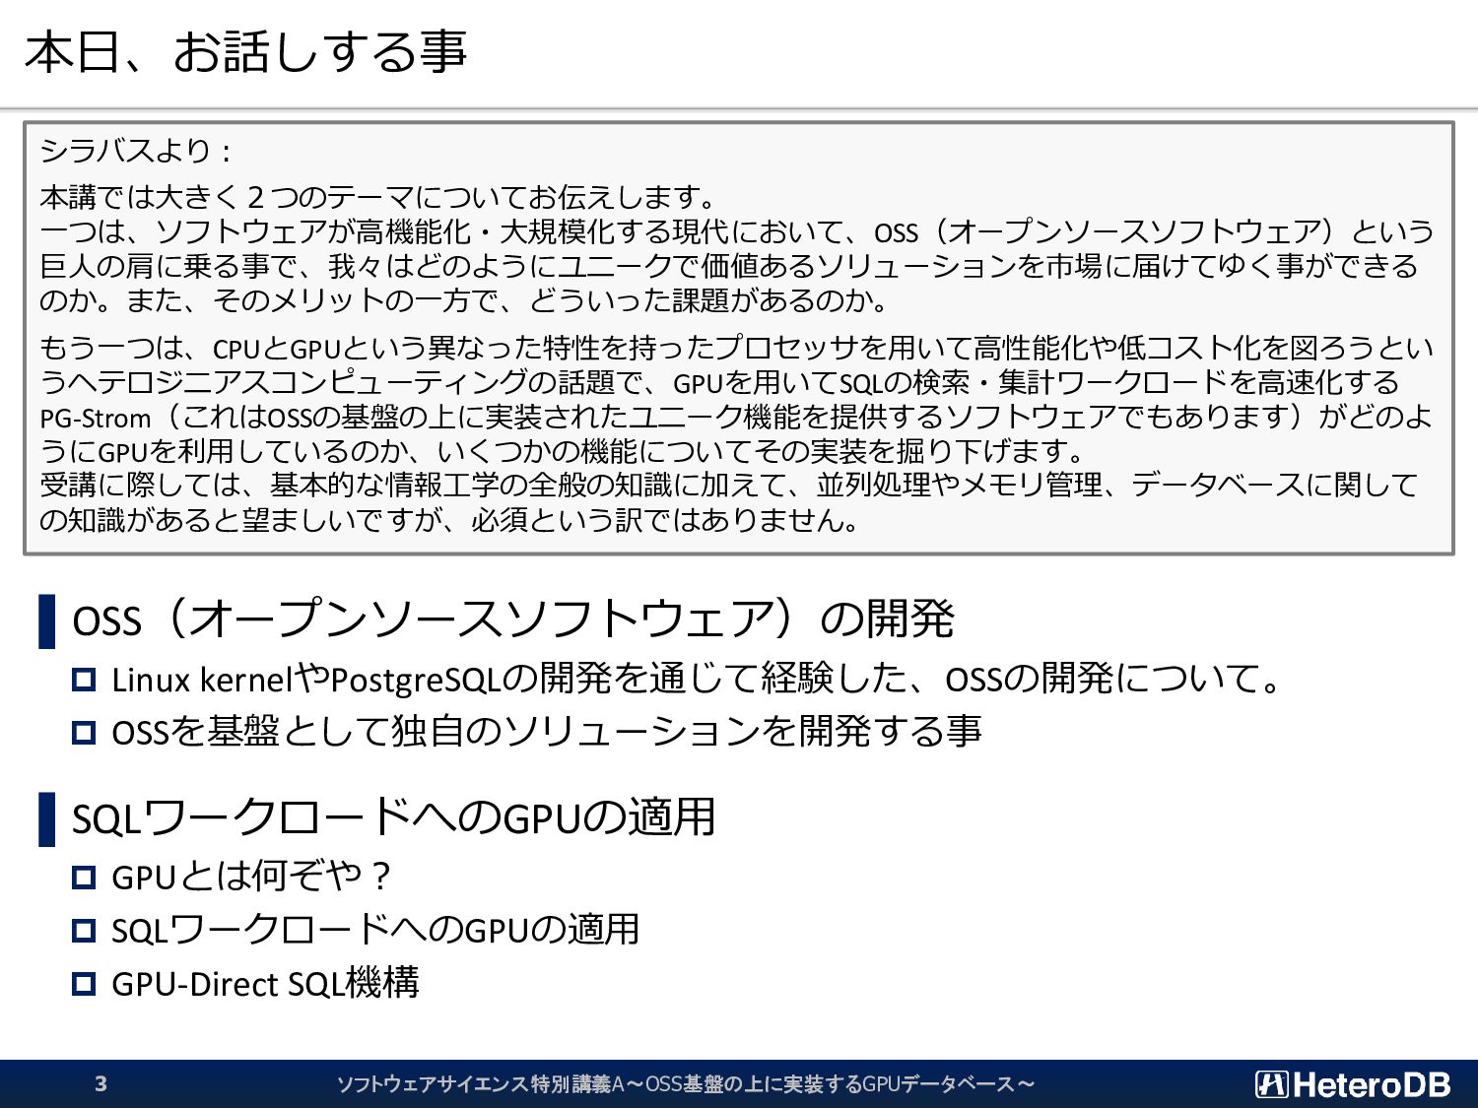Screen dimensions: 1478x1108
Task: Click the bullet GPUとは何ぞや？
Action: point(251,876)
